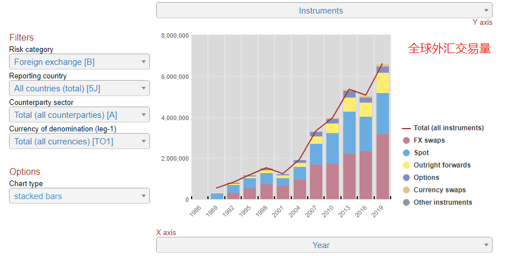Click the 2013 bar's blue Spot segment
This screenshot has width=514, height=256.
tap(349, 133)
